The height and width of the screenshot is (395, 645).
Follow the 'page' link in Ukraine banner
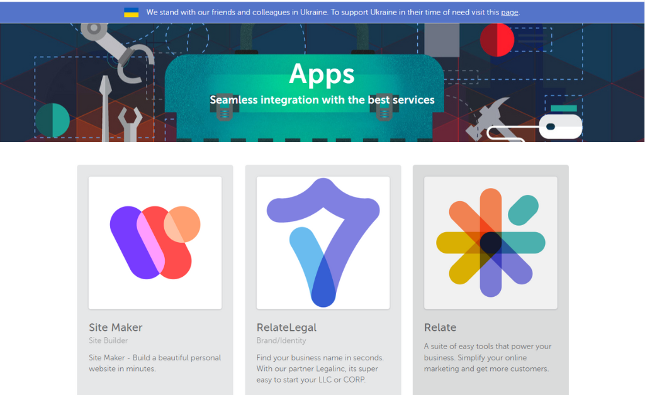click(x=509, y=13)
